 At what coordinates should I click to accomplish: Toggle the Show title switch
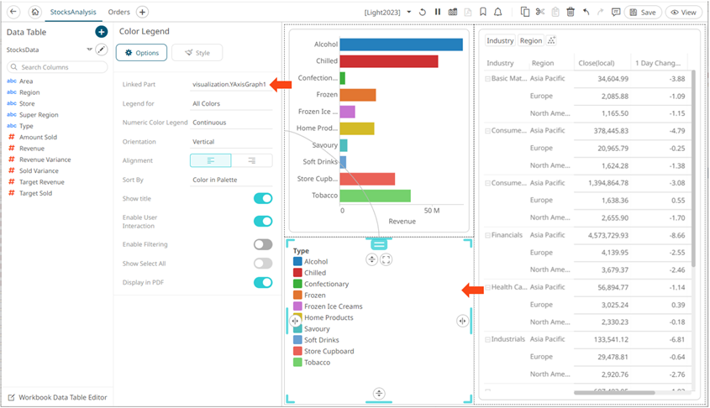coord(263,199)
